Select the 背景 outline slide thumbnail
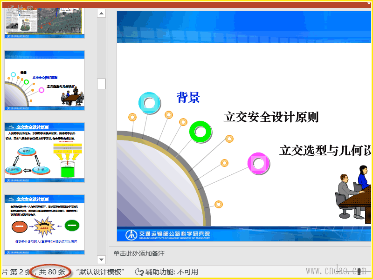The image size is (373, 279). [44, 80]
